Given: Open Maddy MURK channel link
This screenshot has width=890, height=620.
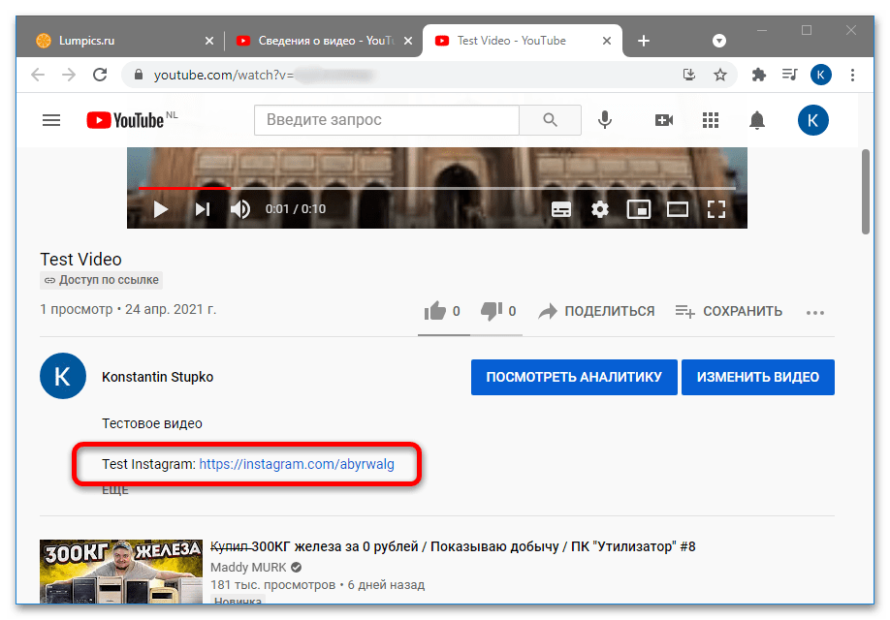Looking at the screenshot, I should point(248,568).
